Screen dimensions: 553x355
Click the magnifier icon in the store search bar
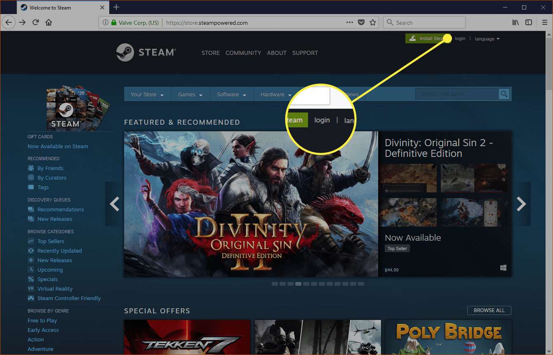pos(504,94)
